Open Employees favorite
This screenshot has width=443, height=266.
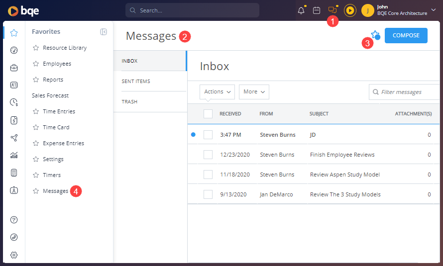tap(57, 64)
